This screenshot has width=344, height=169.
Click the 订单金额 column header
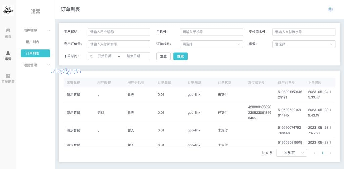(x=164, y=83)
